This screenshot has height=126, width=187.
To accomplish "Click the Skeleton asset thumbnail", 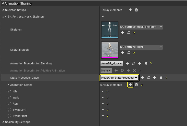I will (110, 29).
